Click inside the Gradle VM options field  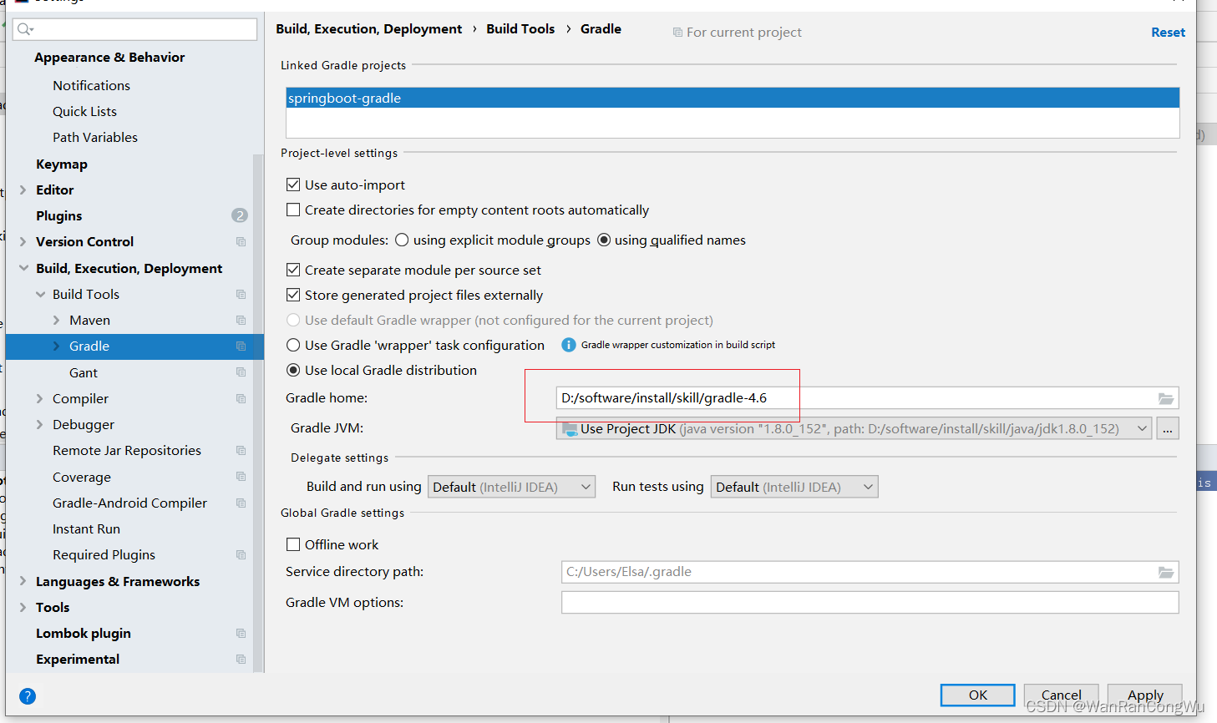(x=869, y=602)
